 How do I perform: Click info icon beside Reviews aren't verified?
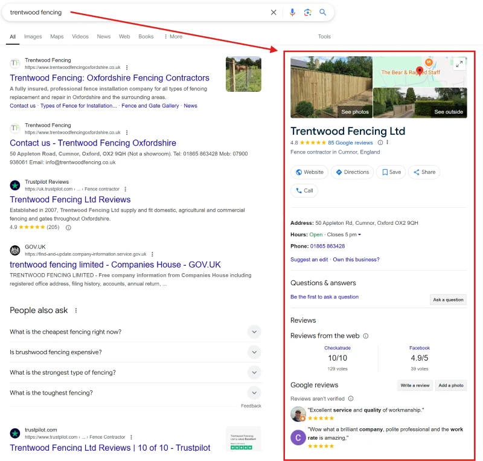point(351,399)
